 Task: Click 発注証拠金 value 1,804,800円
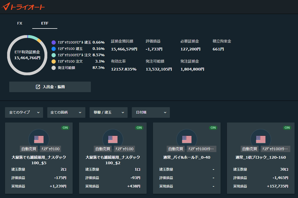(x=192, y=69)
